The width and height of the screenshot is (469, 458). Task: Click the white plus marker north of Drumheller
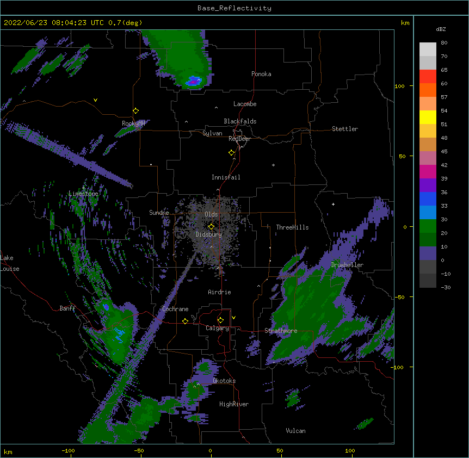click(333, 204)
